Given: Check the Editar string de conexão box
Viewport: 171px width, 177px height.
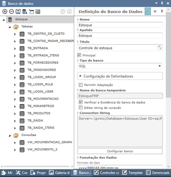Looking at the screenshot, I should 81,108.
